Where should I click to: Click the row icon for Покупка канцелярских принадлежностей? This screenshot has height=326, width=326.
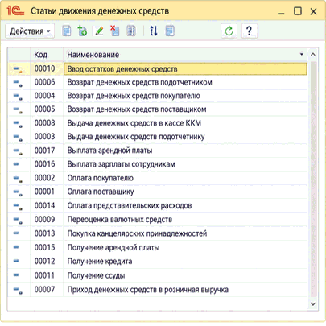pyautogui.click(x=16, y=233)
